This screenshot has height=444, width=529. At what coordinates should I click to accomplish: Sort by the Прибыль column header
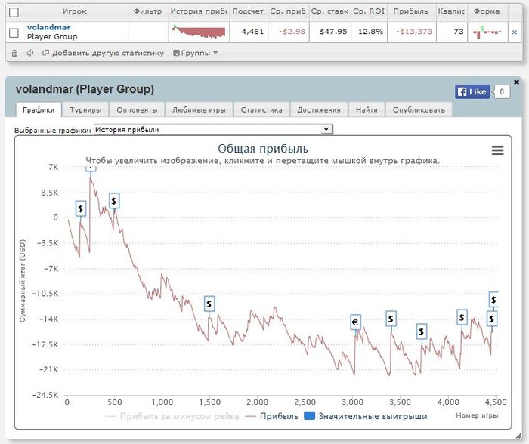click(x=410, y=11)
